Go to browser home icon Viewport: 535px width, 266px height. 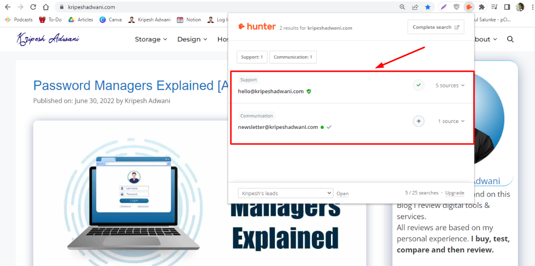(x=46, y=7)
